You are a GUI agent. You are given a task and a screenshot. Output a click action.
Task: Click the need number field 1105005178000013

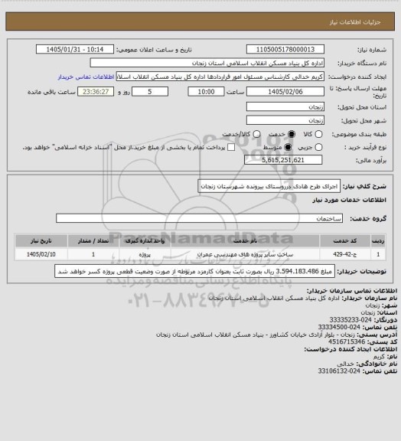[x=285, y=49]
